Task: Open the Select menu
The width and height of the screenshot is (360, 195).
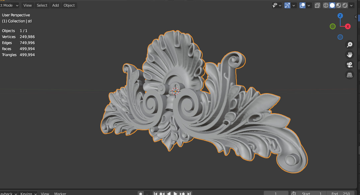Action: point(42,5)
